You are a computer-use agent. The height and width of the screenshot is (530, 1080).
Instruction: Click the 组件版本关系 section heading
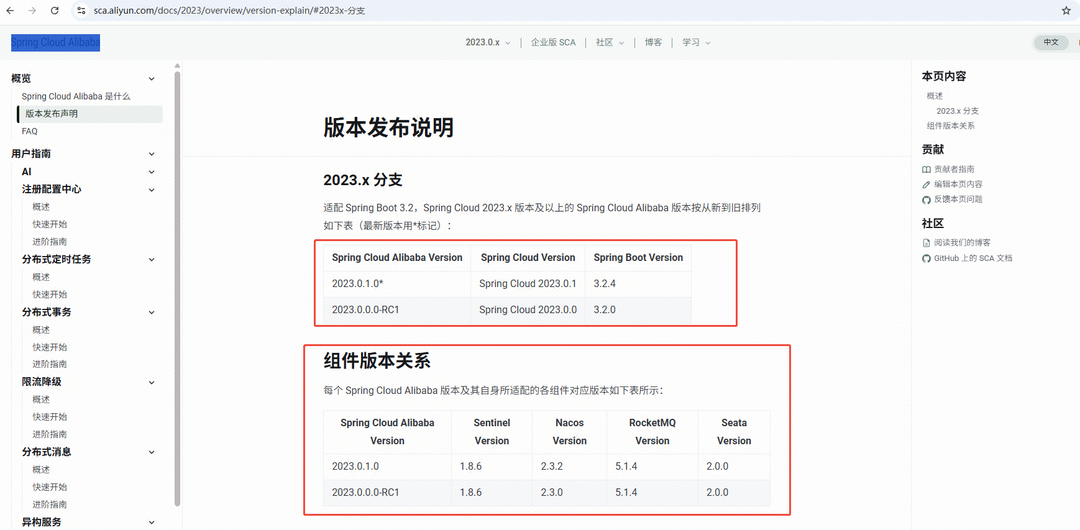coord(377,361)
